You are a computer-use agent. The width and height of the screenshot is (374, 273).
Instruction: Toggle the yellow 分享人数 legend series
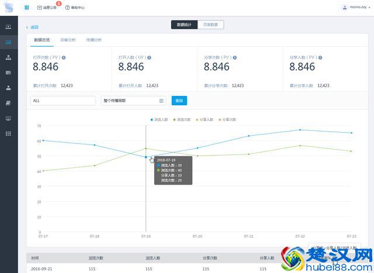[206, 119]
